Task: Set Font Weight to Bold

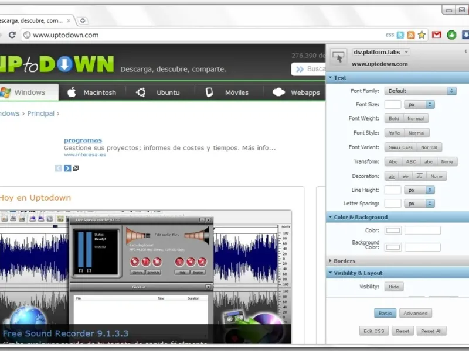Action: (394, 119)
